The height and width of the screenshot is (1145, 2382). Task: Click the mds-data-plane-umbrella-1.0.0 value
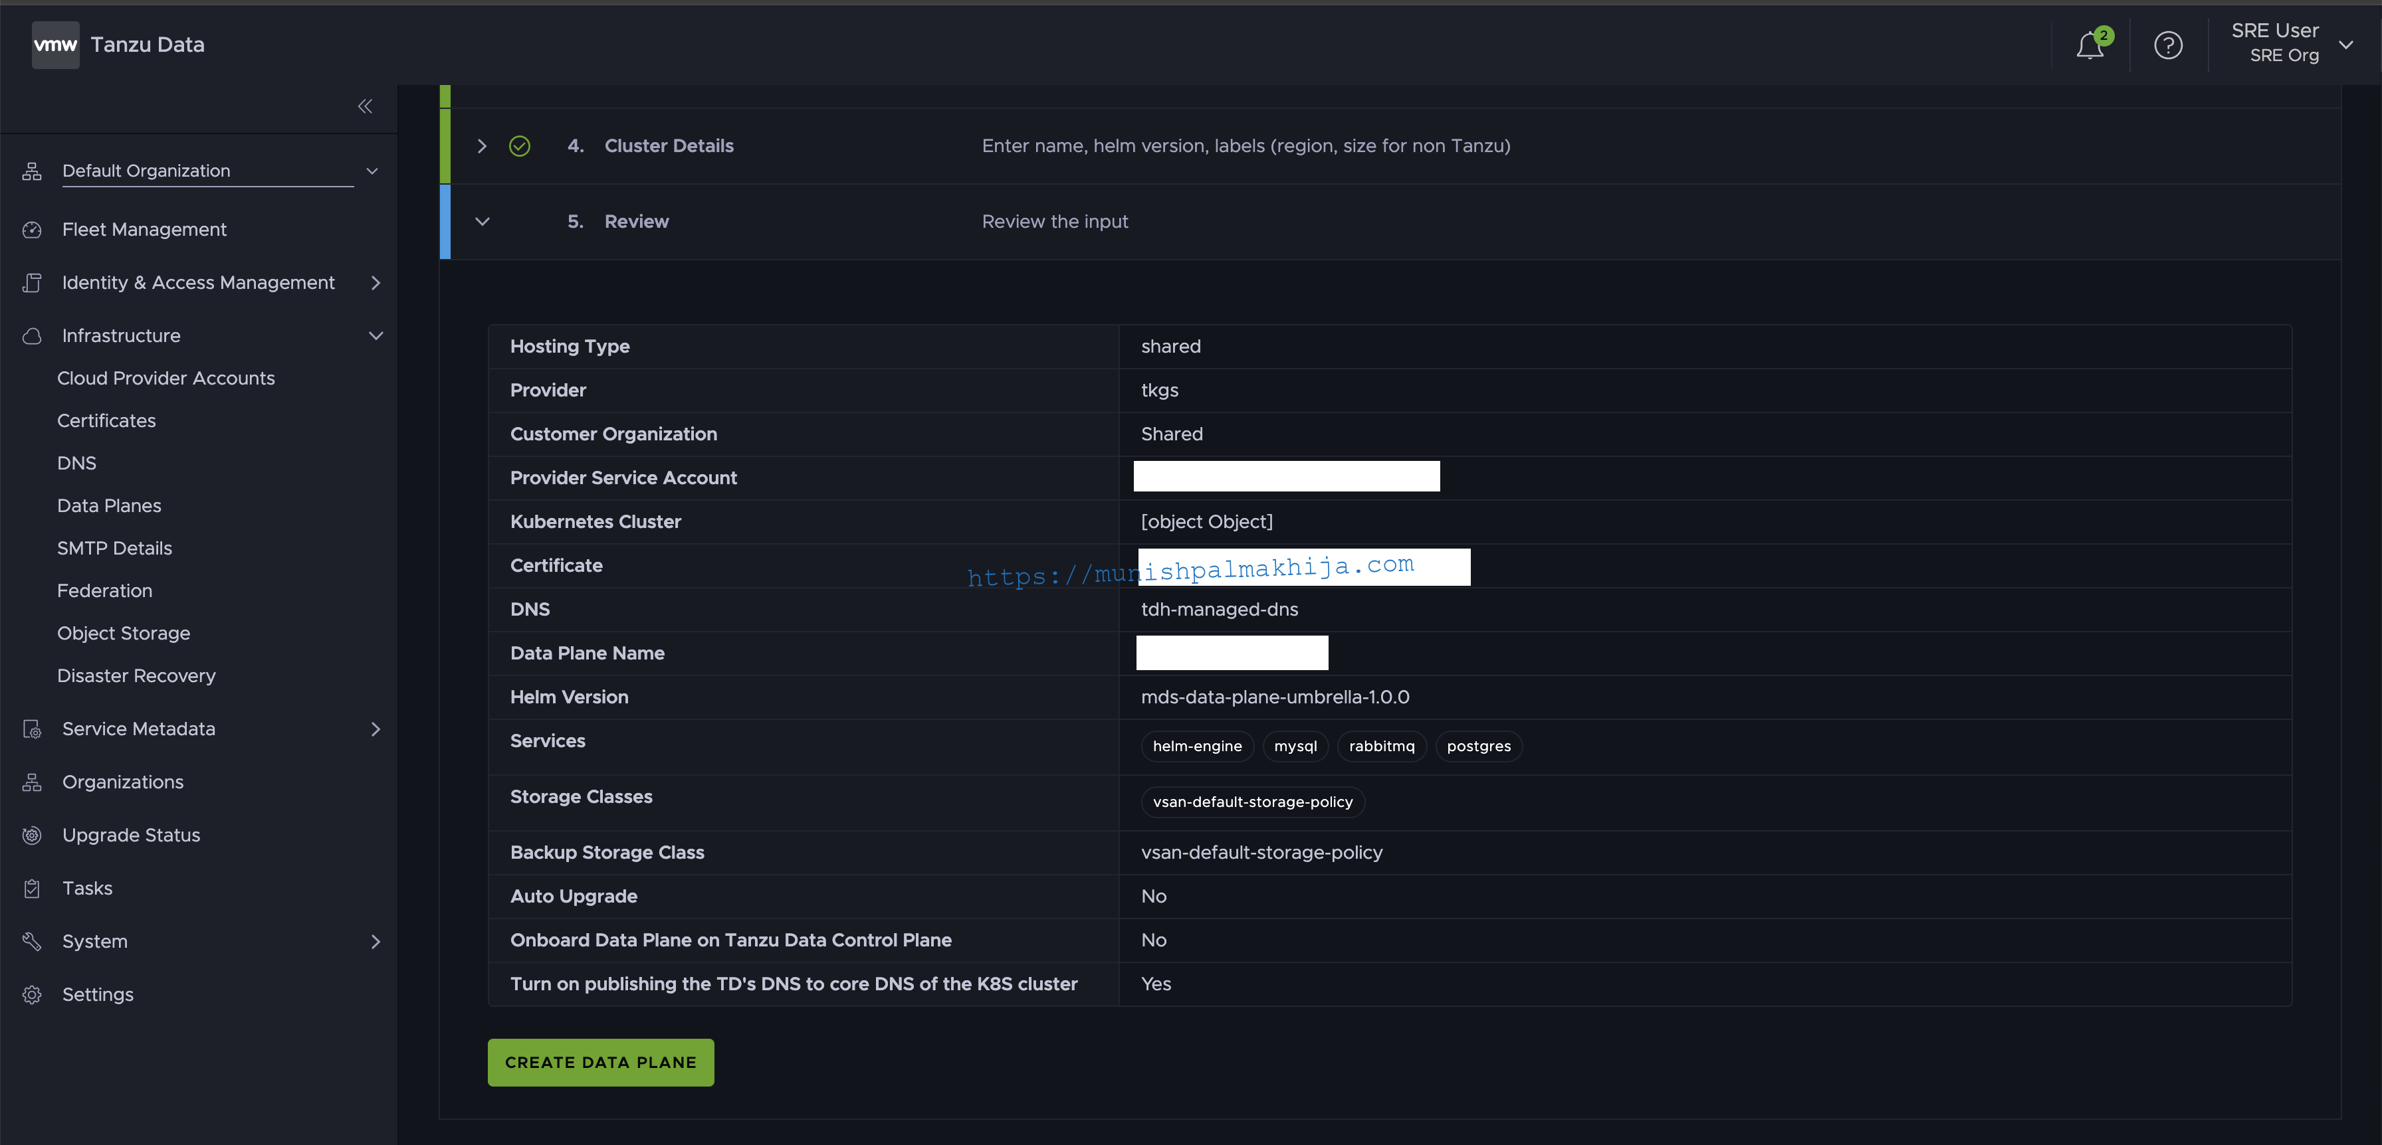[x=1275, y=698]
